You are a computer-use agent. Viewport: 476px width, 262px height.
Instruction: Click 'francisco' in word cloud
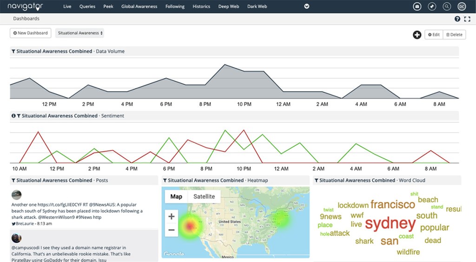[392, 205]
